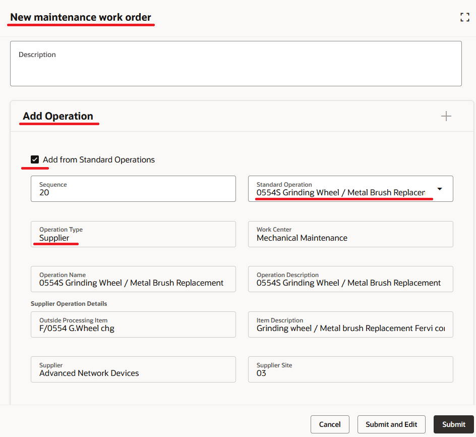Click the fullscreen expand icon top right
The width and height of the screenshot is (476, 437).
pos(464,17)
